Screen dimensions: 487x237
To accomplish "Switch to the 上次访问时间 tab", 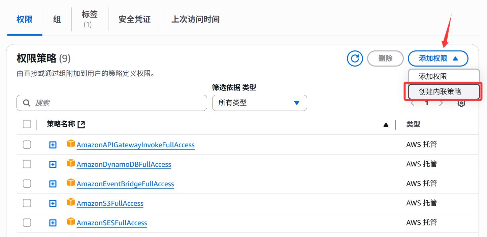I will [x=196, y=19].
